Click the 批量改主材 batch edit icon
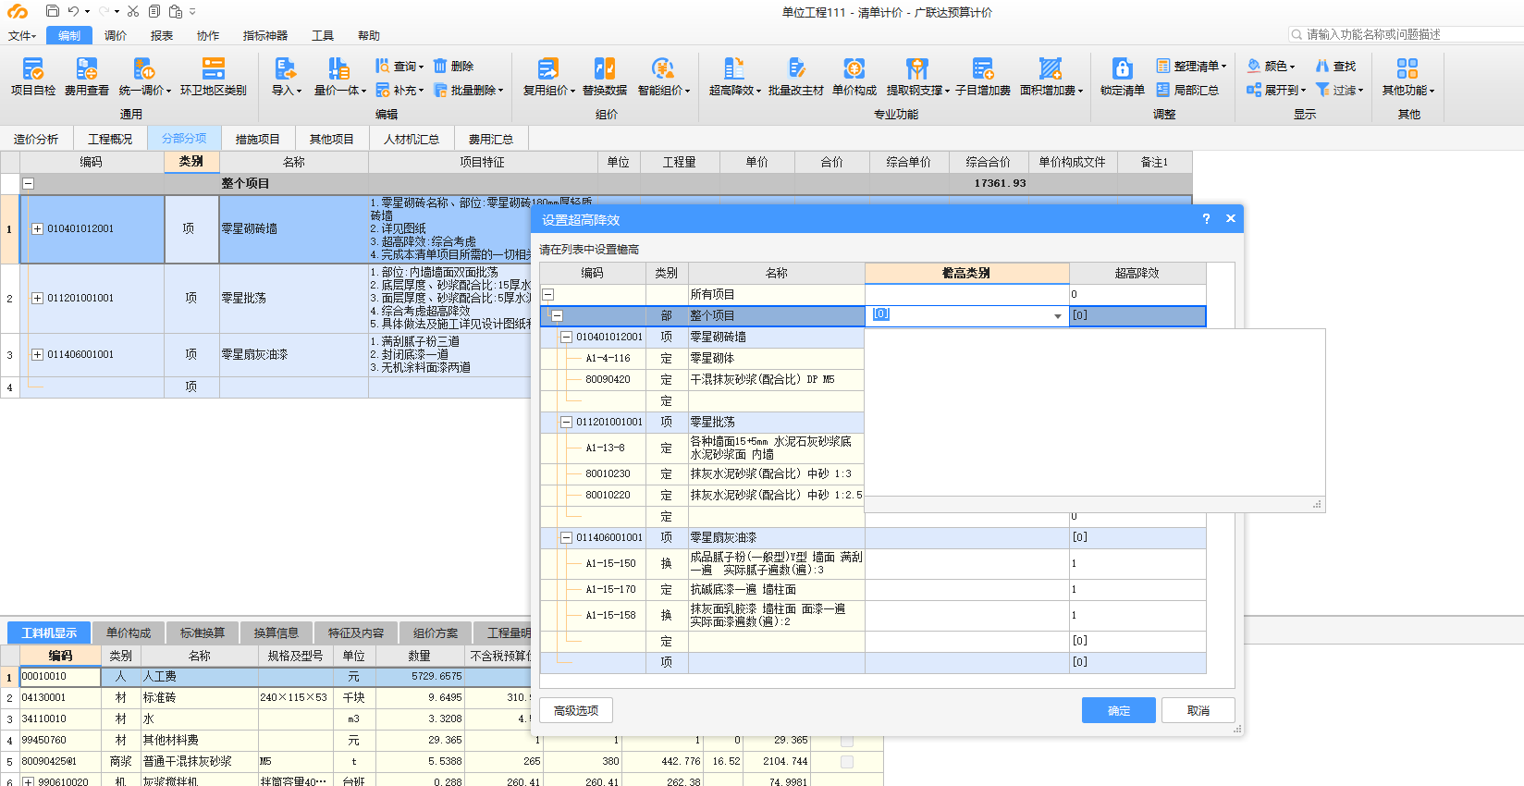The width and height of the screenshot is (1524, 786). pos(796,68)
